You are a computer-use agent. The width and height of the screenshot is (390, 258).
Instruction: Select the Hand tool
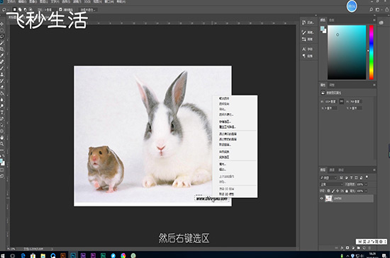click(2, 138)
